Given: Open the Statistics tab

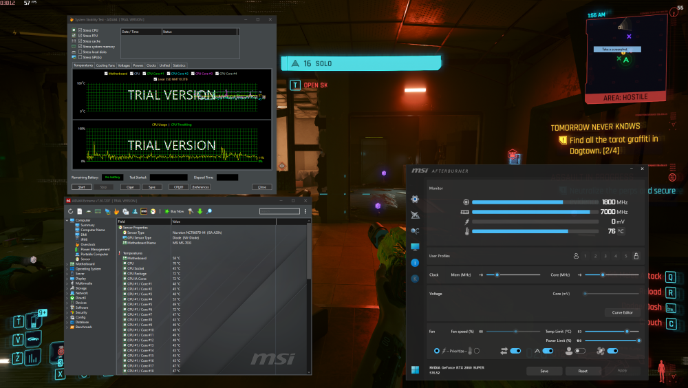Looking at the screenshot, I should (179, 65).
